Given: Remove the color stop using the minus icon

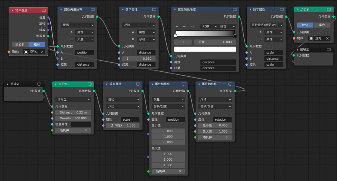Looking at the screenshot, I should point(184,26).
